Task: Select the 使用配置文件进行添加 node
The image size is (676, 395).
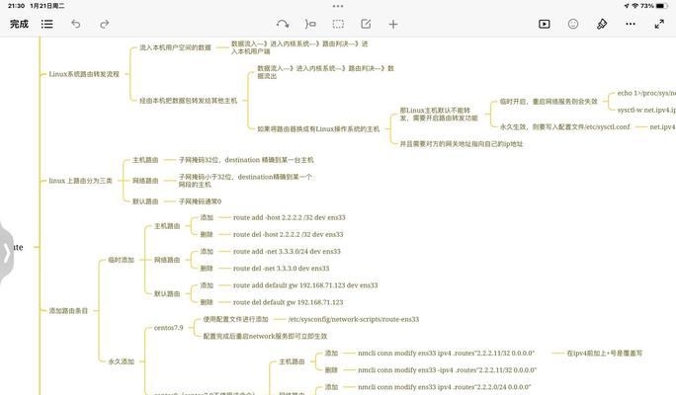Action: click(x=235, y=319)
